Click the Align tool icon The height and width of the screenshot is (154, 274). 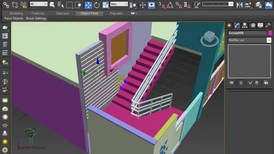(x=248, y=5)
